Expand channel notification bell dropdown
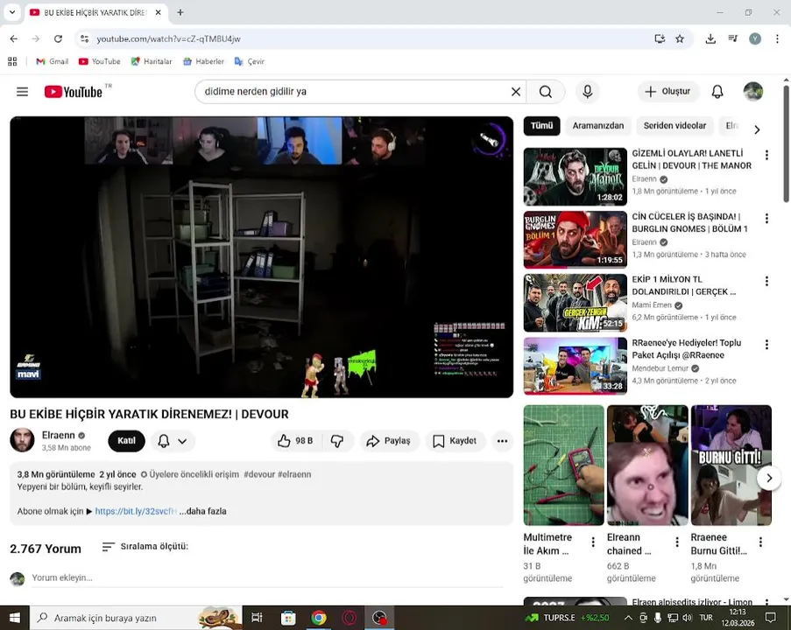791x630 pixels. [x=173, y=441]
